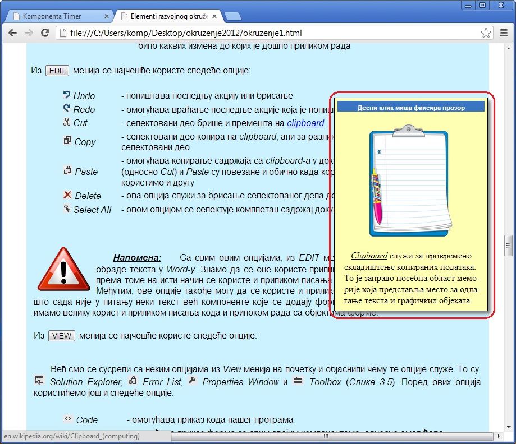
Task: Open the Chrome menu icon
Action: (504, 34)
